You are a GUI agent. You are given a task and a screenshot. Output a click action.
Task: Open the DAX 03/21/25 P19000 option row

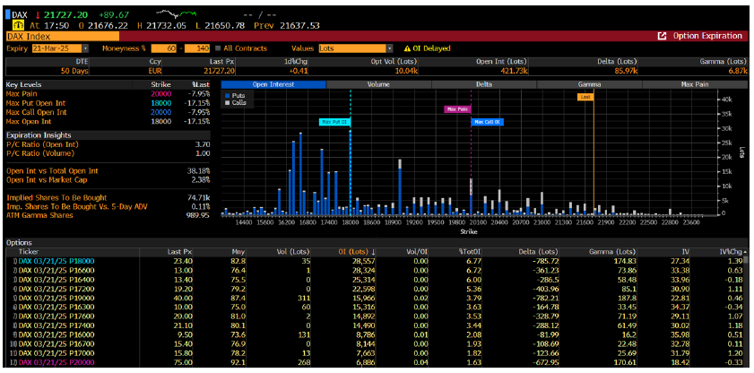tap(375, 298)
